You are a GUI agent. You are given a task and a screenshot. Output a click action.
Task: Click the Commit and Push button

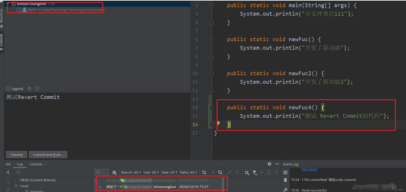48,155
